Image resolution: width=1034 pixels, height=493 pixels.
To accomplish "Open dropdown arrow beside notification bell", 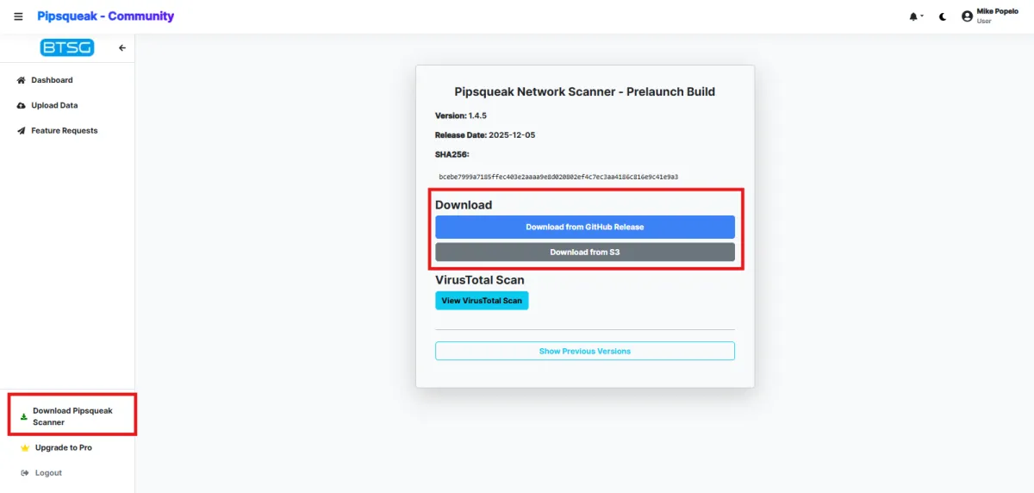I will pos(921,16).
